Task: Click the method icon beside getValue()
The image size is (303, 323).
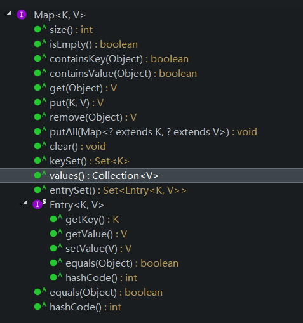Action: point(56,233)
